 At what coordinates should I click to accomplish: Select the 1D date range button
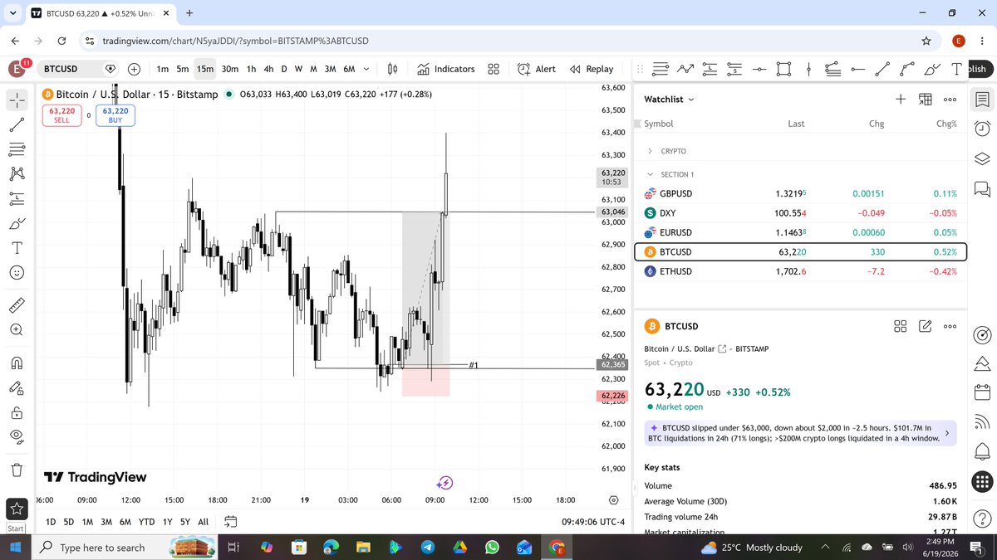(51, 522)
